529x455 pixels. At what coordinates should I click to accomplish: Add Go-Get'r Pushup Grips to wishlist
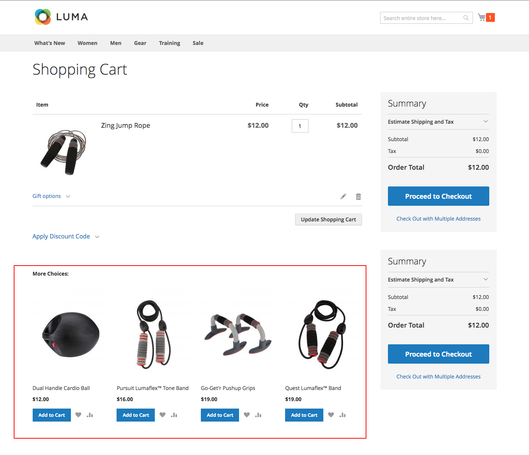coord(246,415)
